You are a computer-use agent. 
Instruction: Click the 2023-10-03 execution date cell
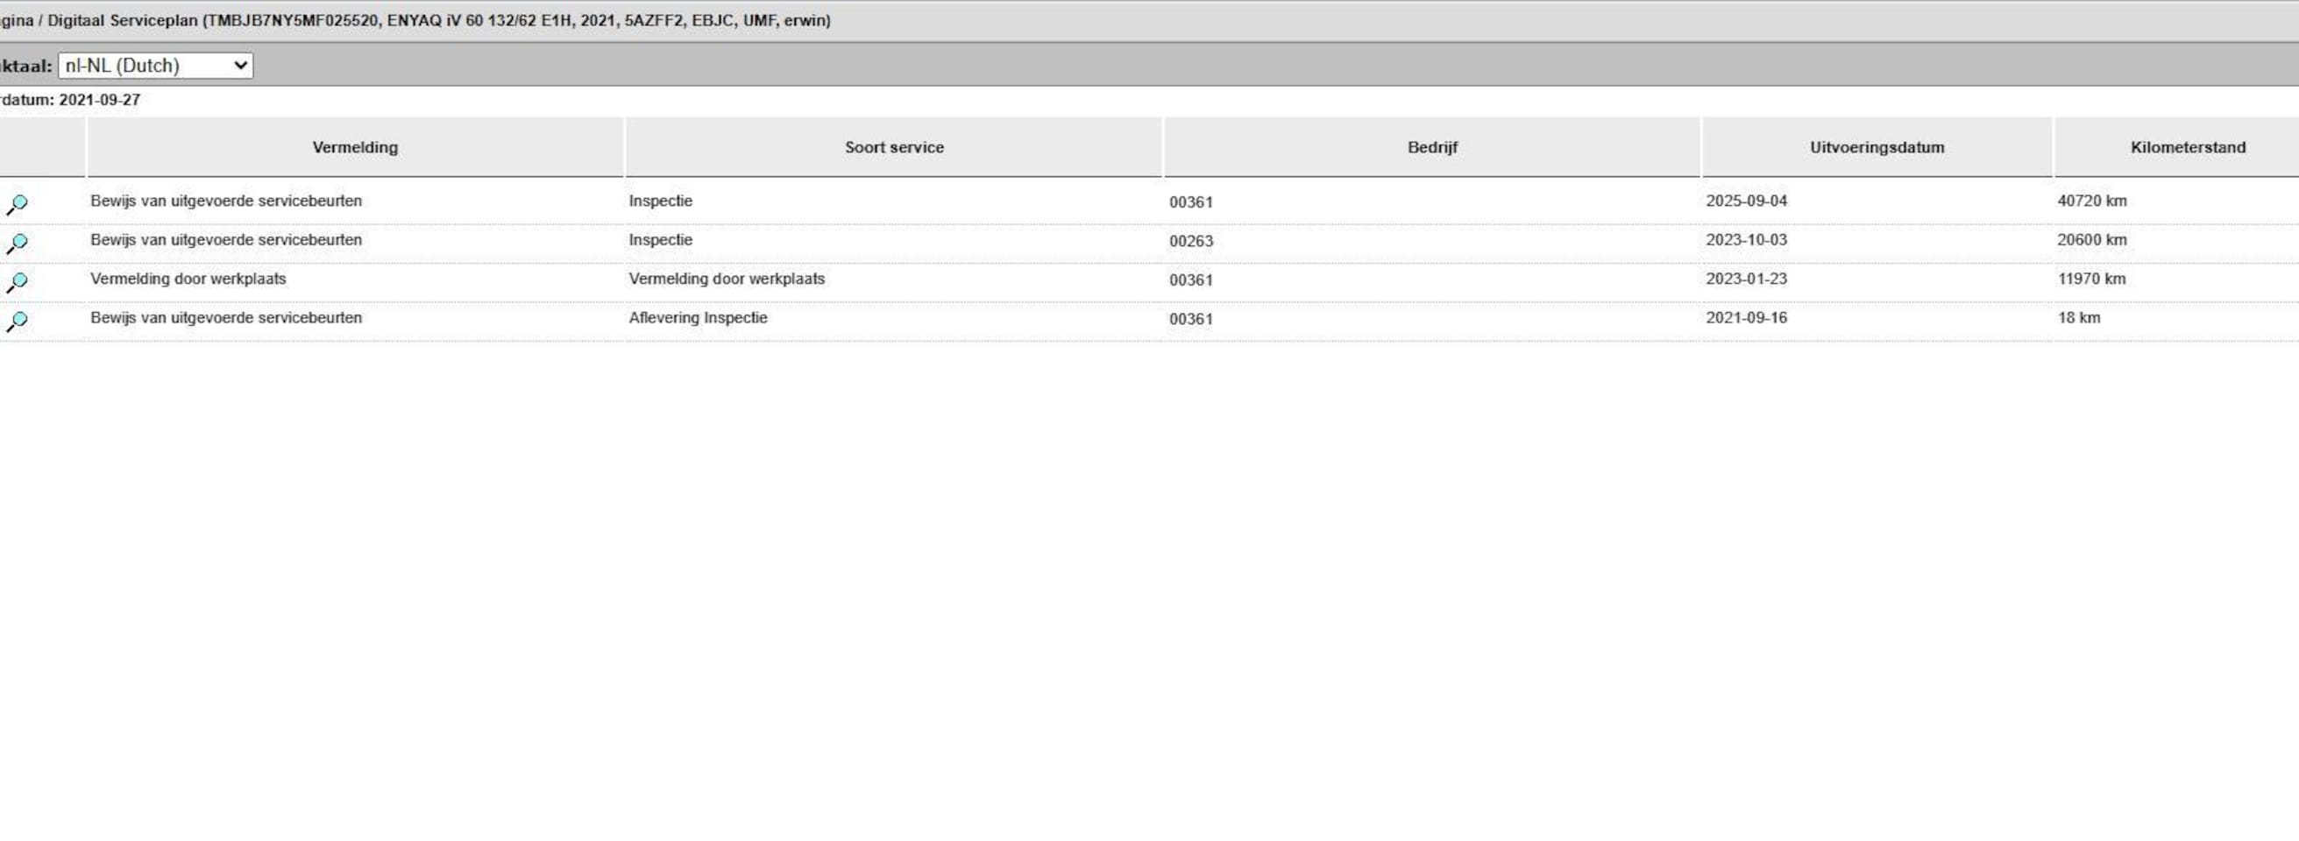coord(1746,240)
